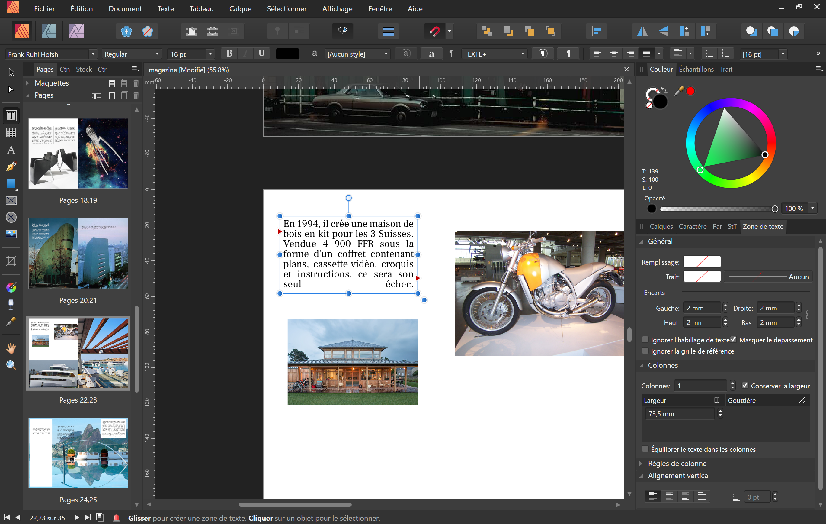
Task: Check Équilibrer le texte dans les colonnes
Action: (645, 449)
